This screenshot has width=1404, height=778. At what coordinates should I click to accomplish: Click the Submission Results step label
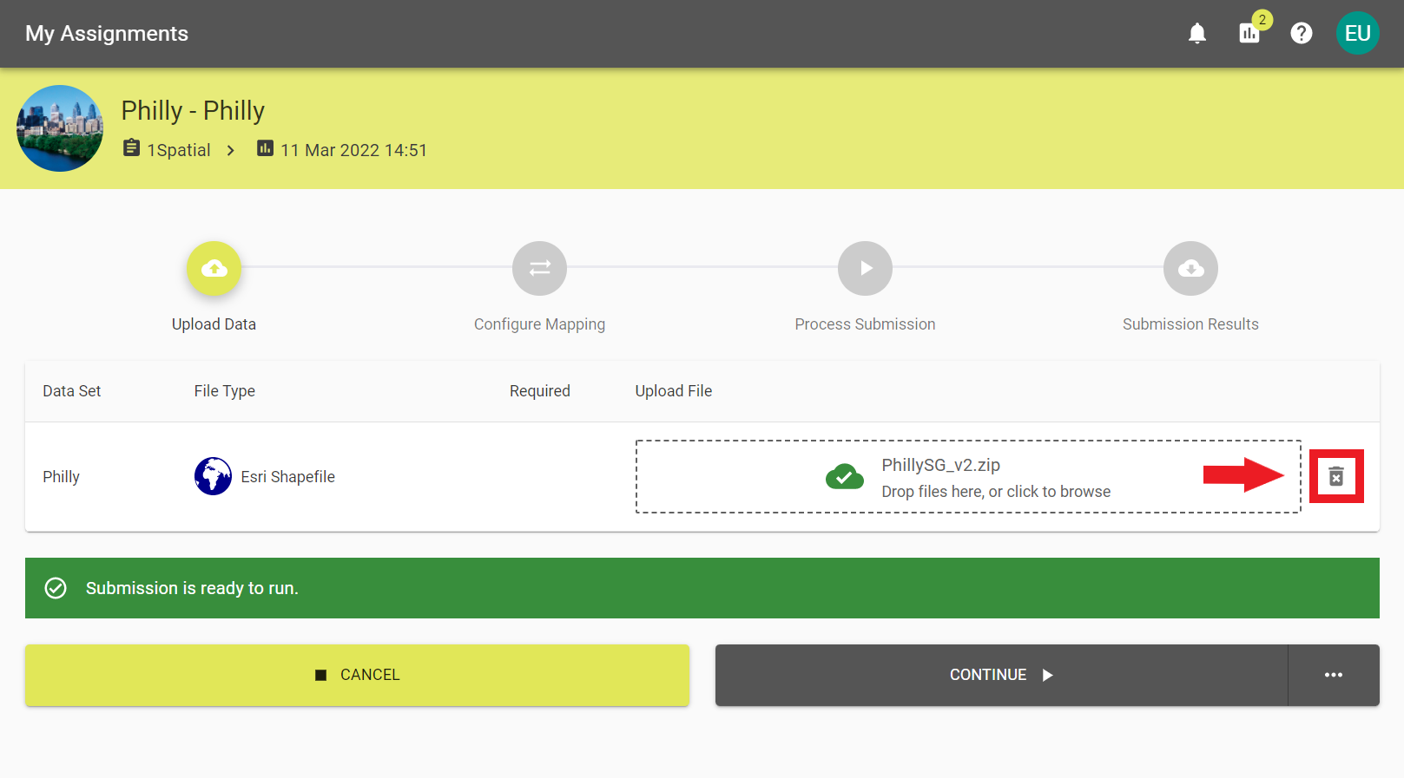point(1190,324)
